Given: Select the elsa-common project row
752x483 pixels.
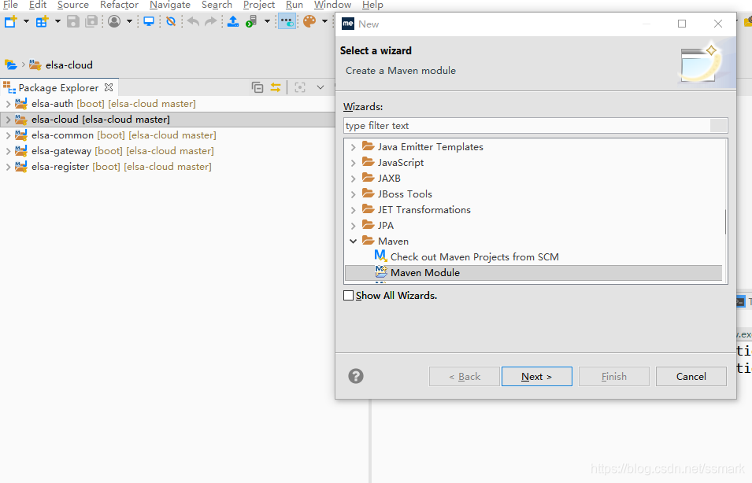Looking at the screenshot, I should [116, 135].
